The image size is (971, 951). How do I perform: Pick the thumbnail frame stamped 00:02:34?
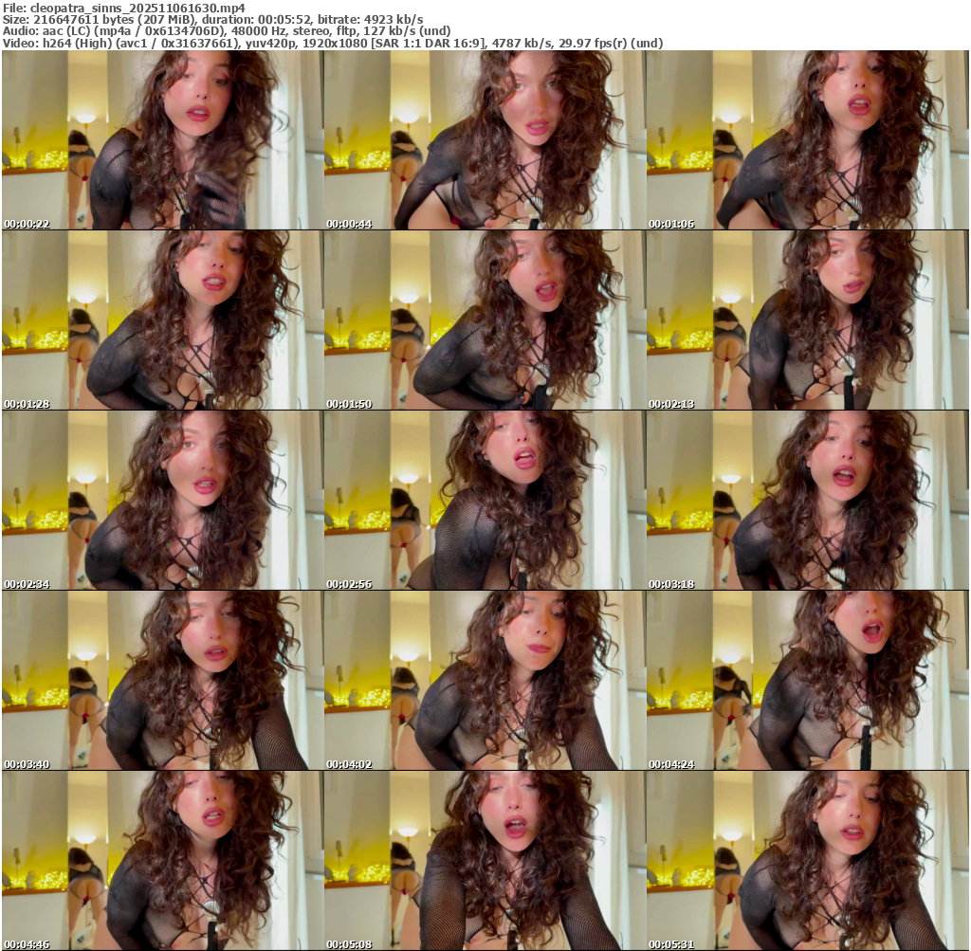(x=162, y=501)
